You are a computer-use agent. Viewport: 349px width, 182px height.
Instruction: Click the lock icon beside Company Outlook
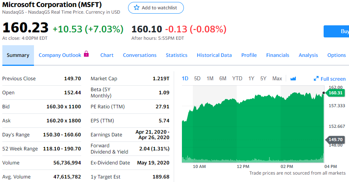[86, 55]
